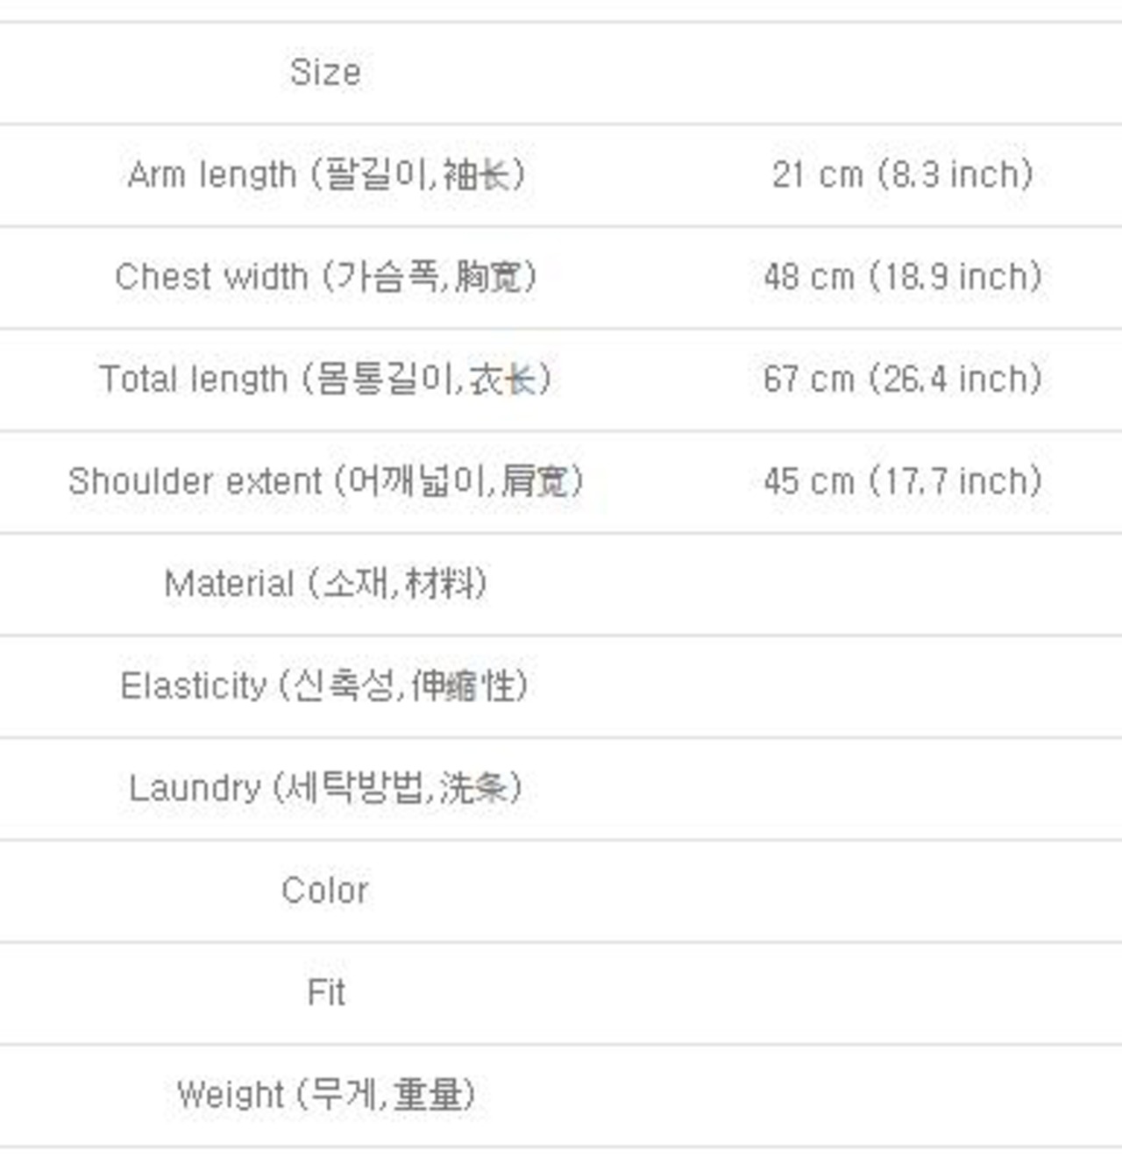Click the 67 cm (26.4 inch) value
The image size is (1122, 1157).
pos(902,380)
